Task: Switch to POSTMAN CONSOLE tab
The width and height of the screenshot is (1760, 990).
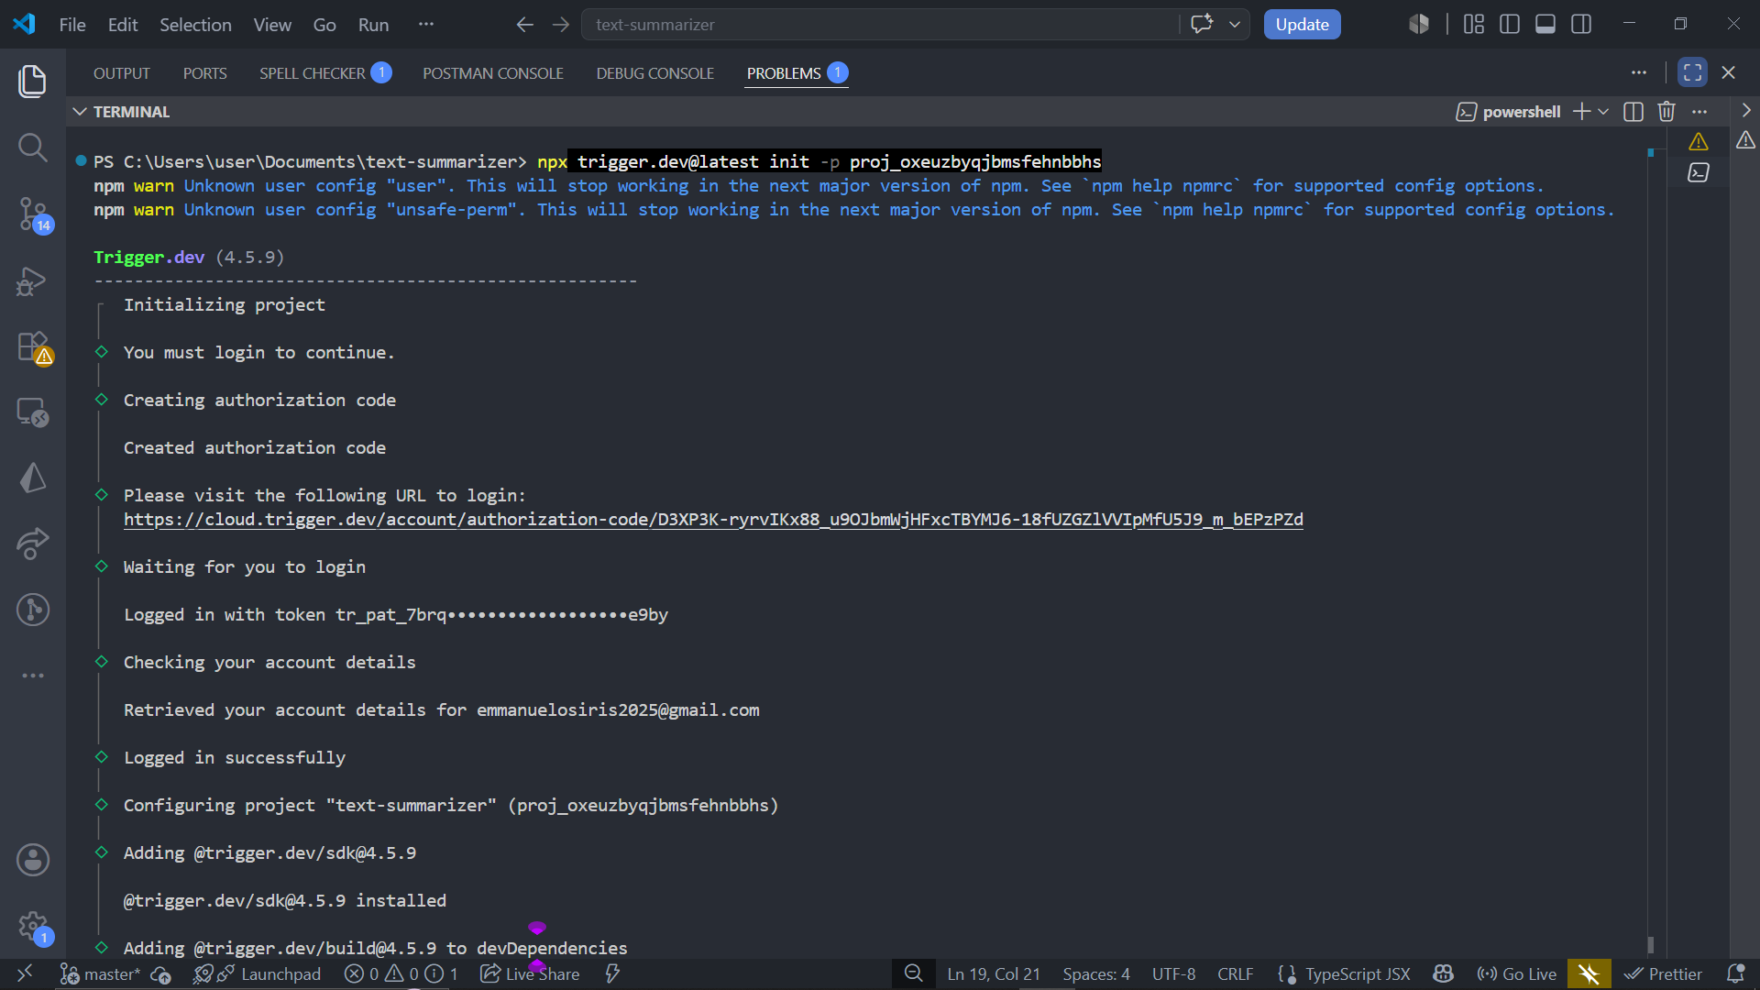Action: tap(493, 73)
